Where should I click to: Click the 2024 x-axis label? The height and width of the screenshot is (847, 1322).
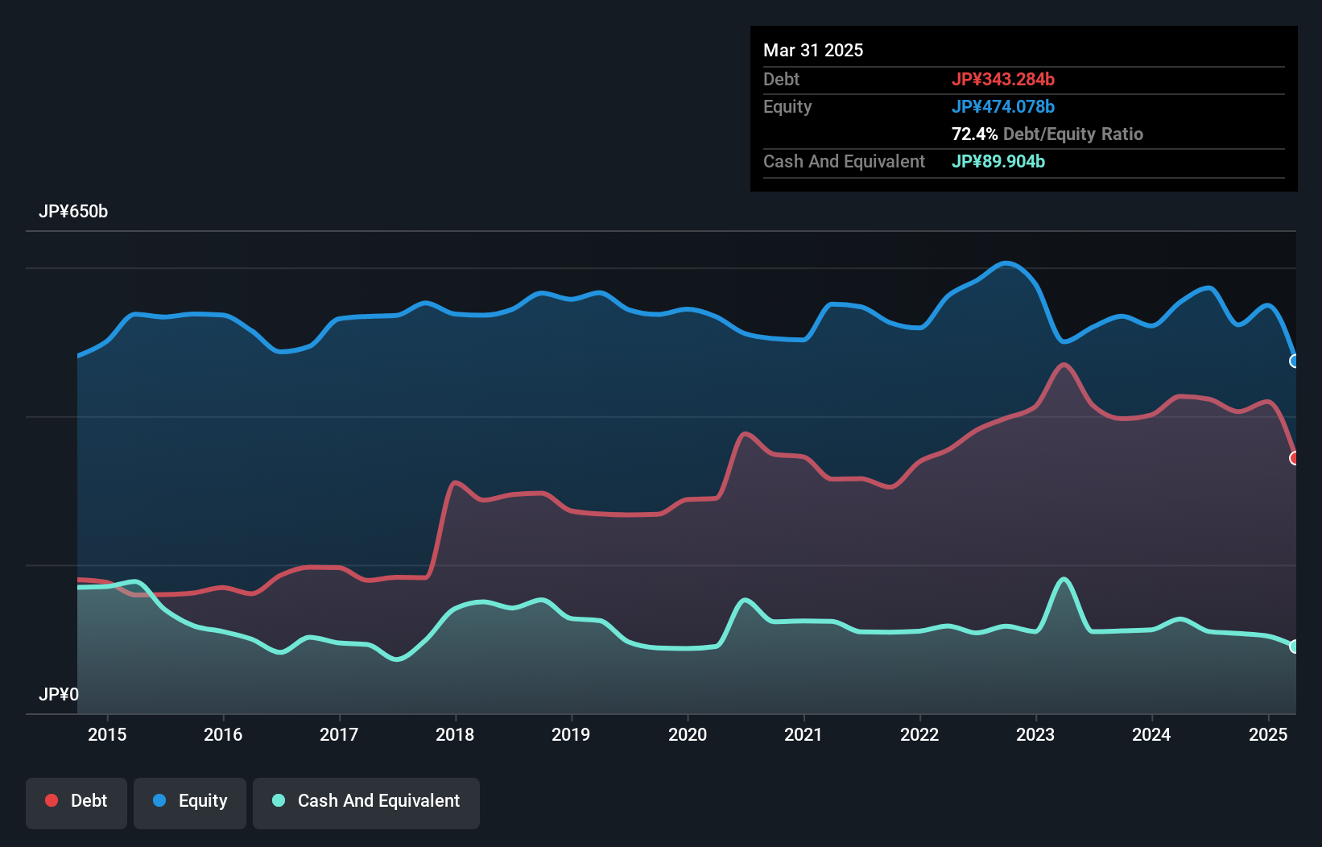1151,734
